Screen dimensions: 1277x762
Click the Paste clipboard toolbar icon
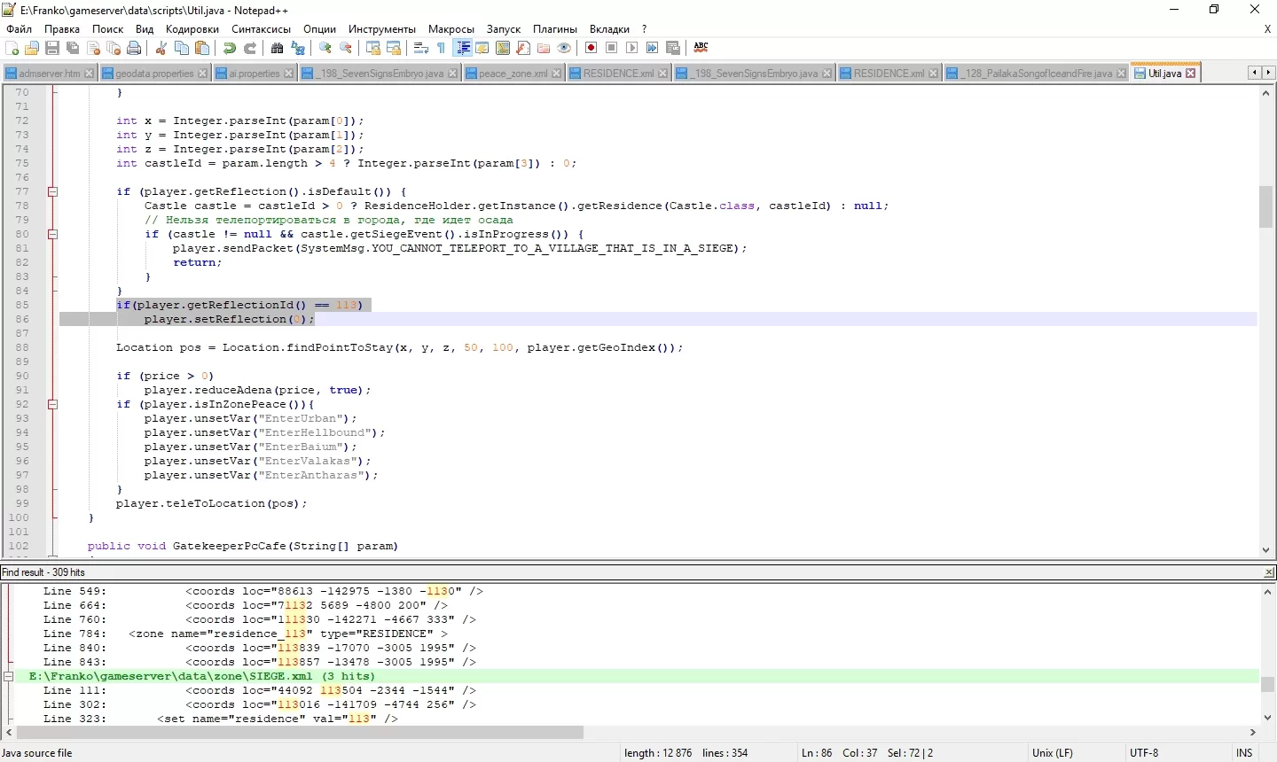[202, 48]
